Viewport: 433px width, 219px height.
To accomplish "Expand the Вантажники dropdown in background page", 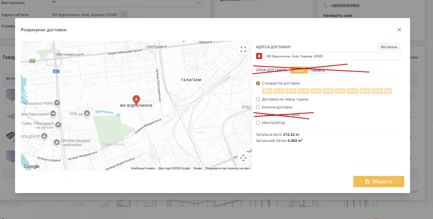I will point(199,2).
